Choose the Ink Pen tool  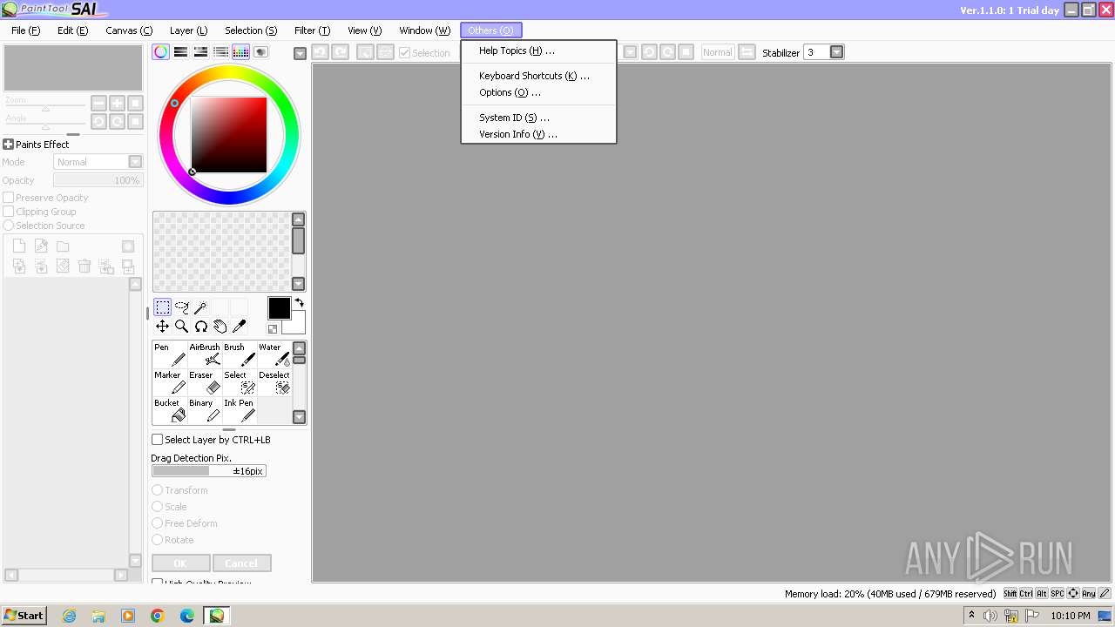pos(240,410)
